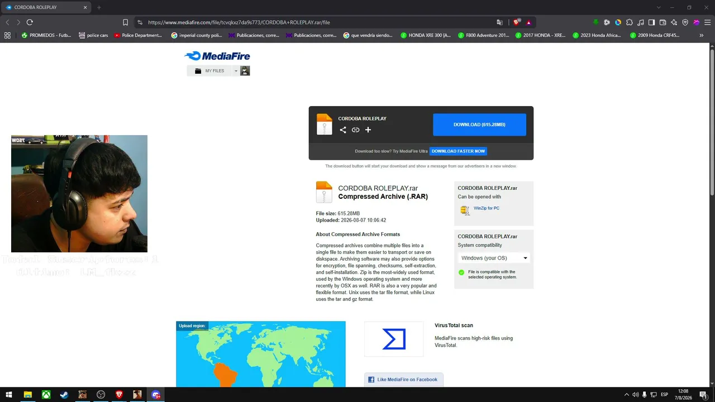The image size is (715, 402).
Task: Open the HONDA XRE 300 bookmark
Action: 426,35
